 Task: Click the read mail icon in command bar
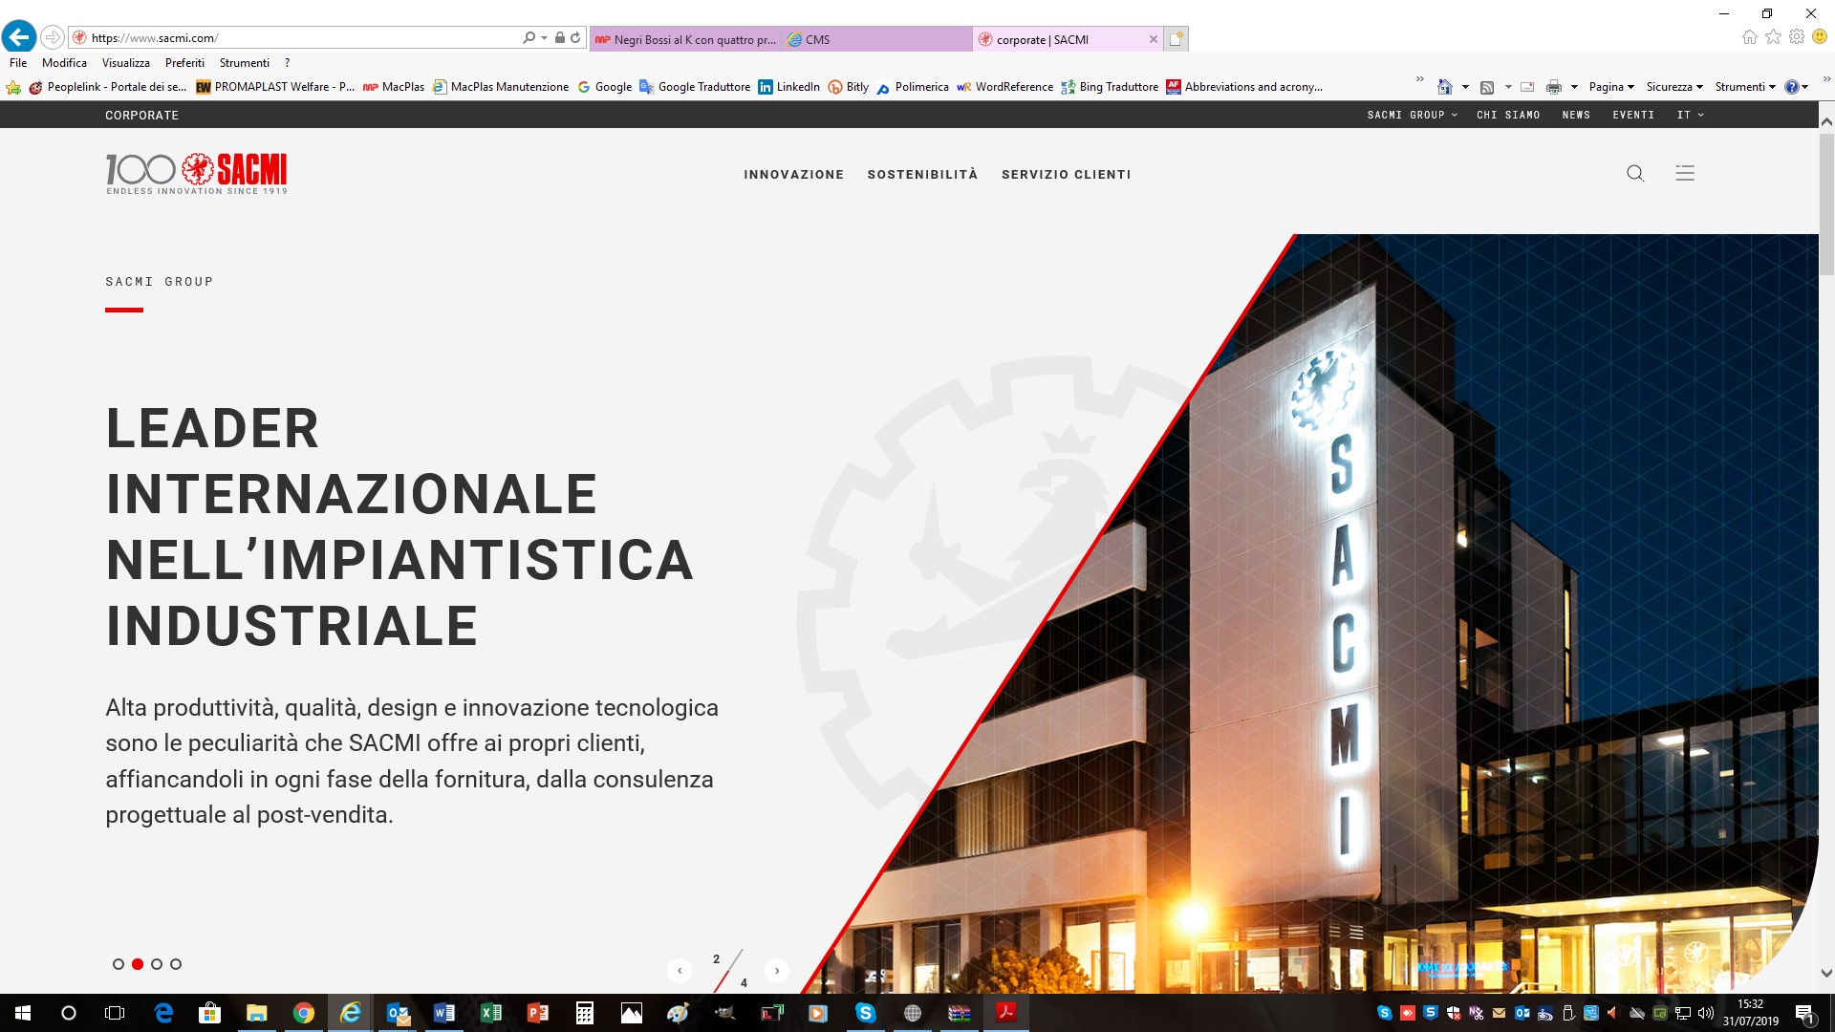pyautogui.click(x=1527, y=87)
